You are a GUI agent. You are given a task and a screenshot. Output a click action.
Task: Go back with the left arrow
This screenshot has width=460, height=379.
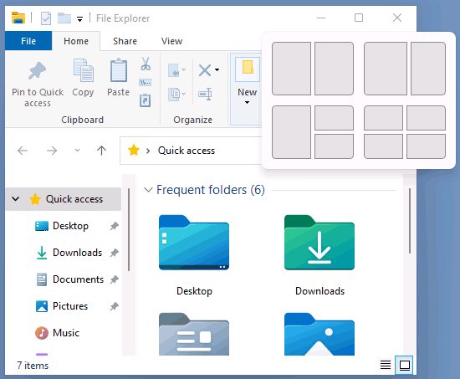point(23,151)
